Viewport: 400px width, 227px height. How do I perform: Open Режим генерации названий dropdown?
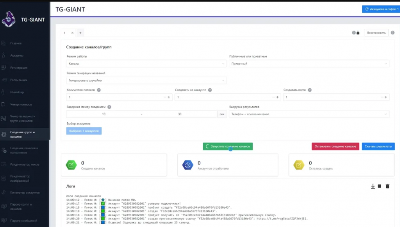146,80
